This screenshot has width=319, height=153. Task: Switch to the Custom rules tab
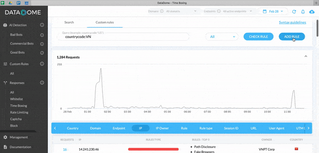(104, 22)
